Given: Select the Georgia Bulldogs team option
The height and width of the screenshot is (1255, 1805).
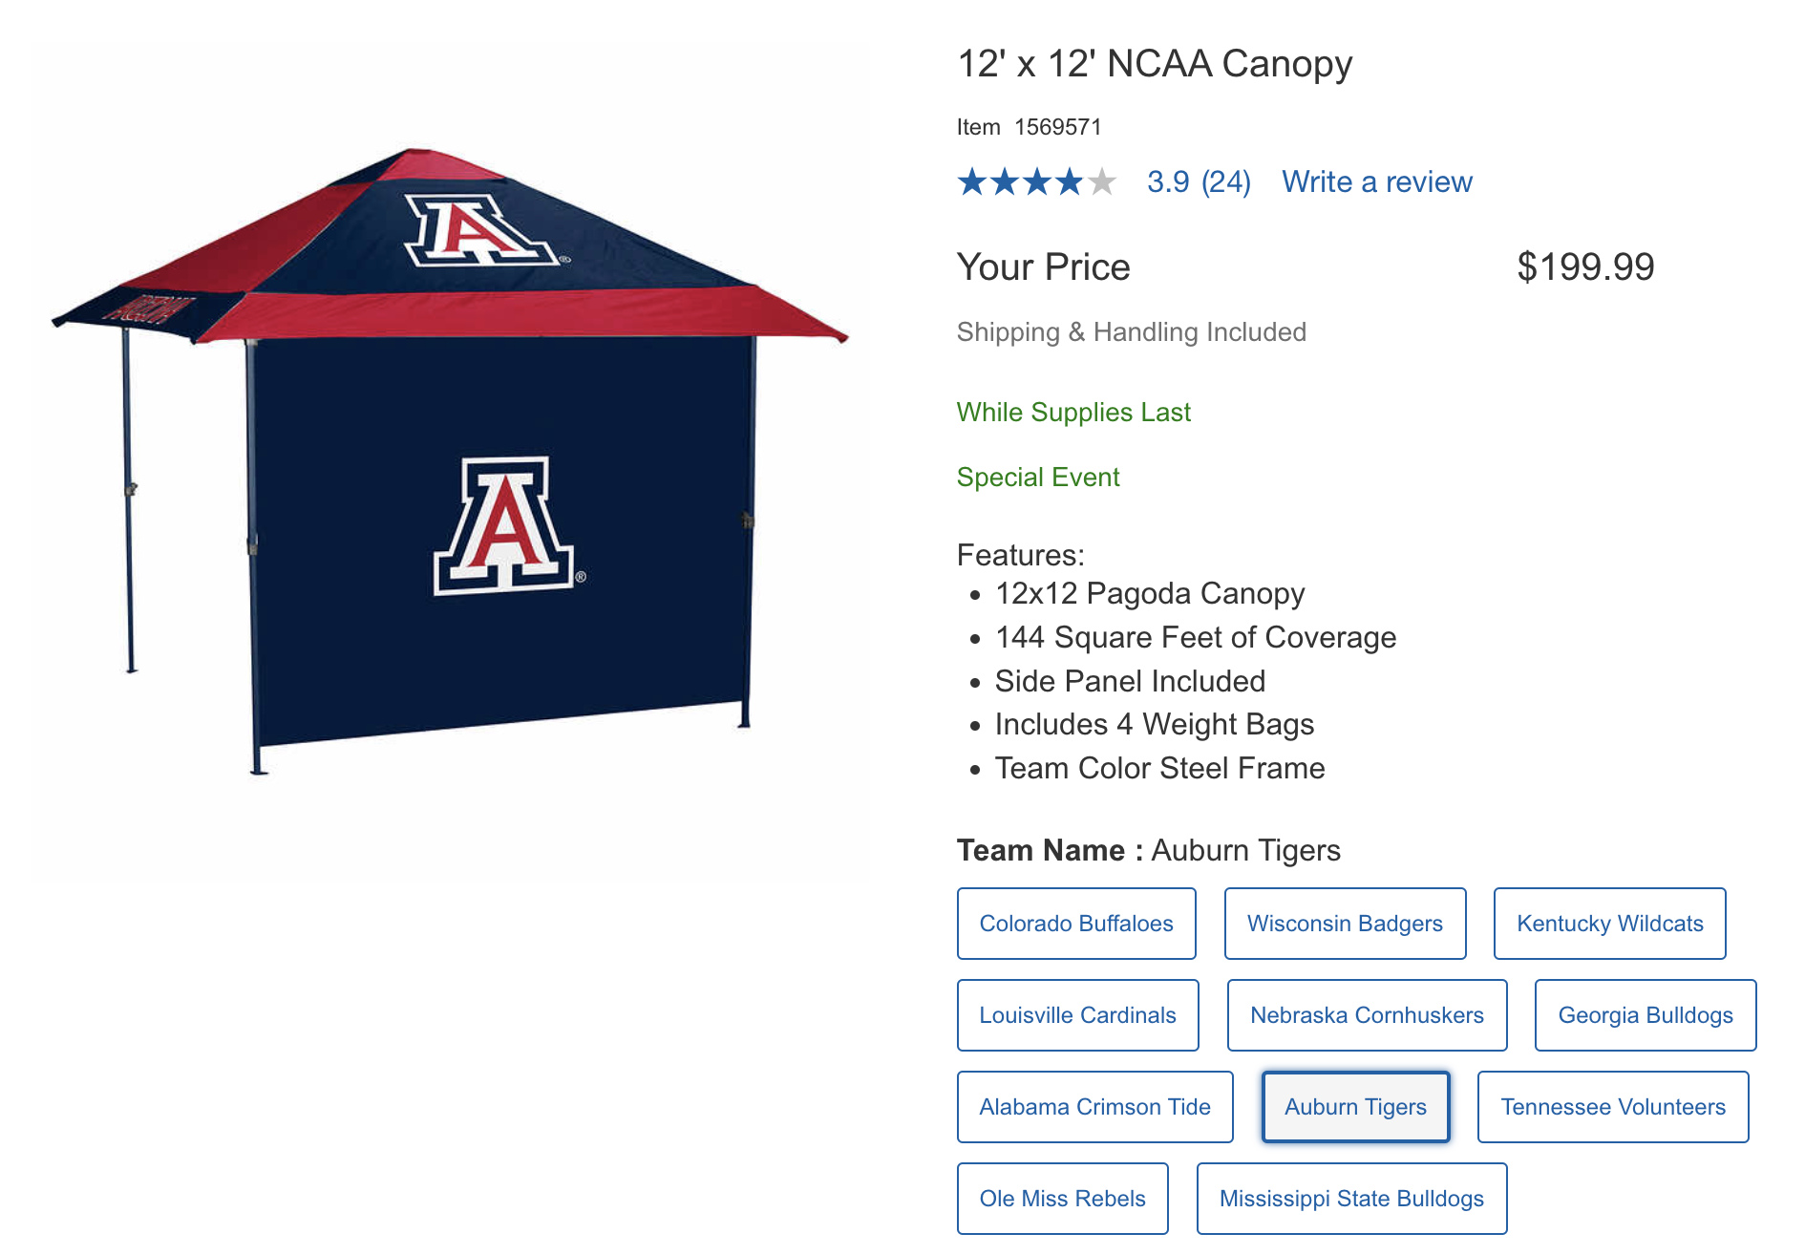Looking at the screenshot, I should tap(1645, 1015).
